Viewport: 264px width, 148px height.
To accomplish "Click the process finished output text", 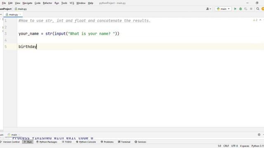I will (53, 138).
